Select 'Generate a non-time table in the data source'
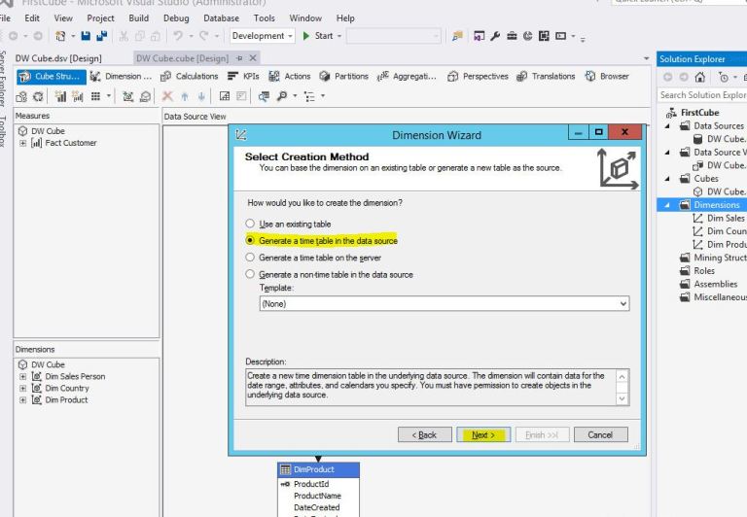The width and height of the screenshot is (747, 517). tap(250, 274)
